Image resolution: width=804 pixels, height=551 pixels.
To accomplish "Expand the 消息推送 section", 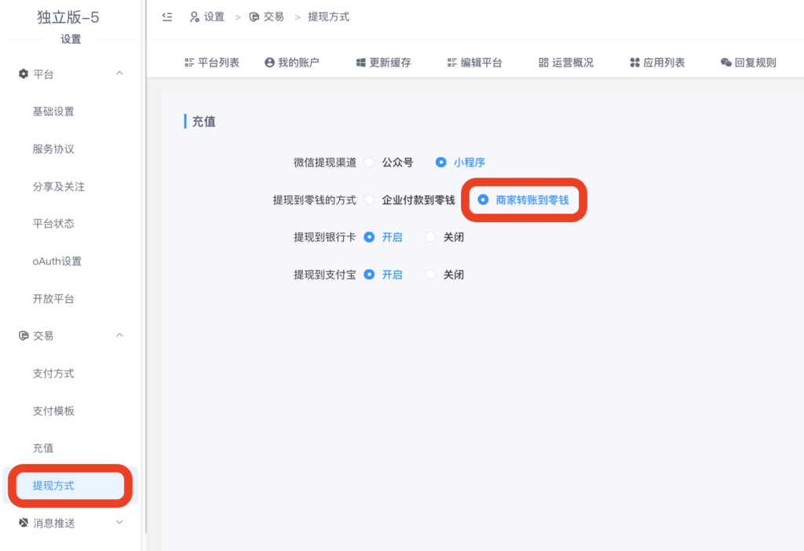I will [x=119, y=522].
